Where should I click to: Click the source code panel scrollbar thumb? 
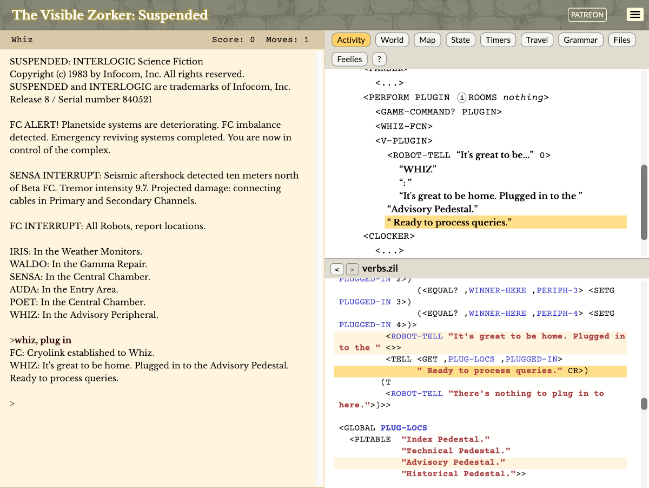coord(644,404)
